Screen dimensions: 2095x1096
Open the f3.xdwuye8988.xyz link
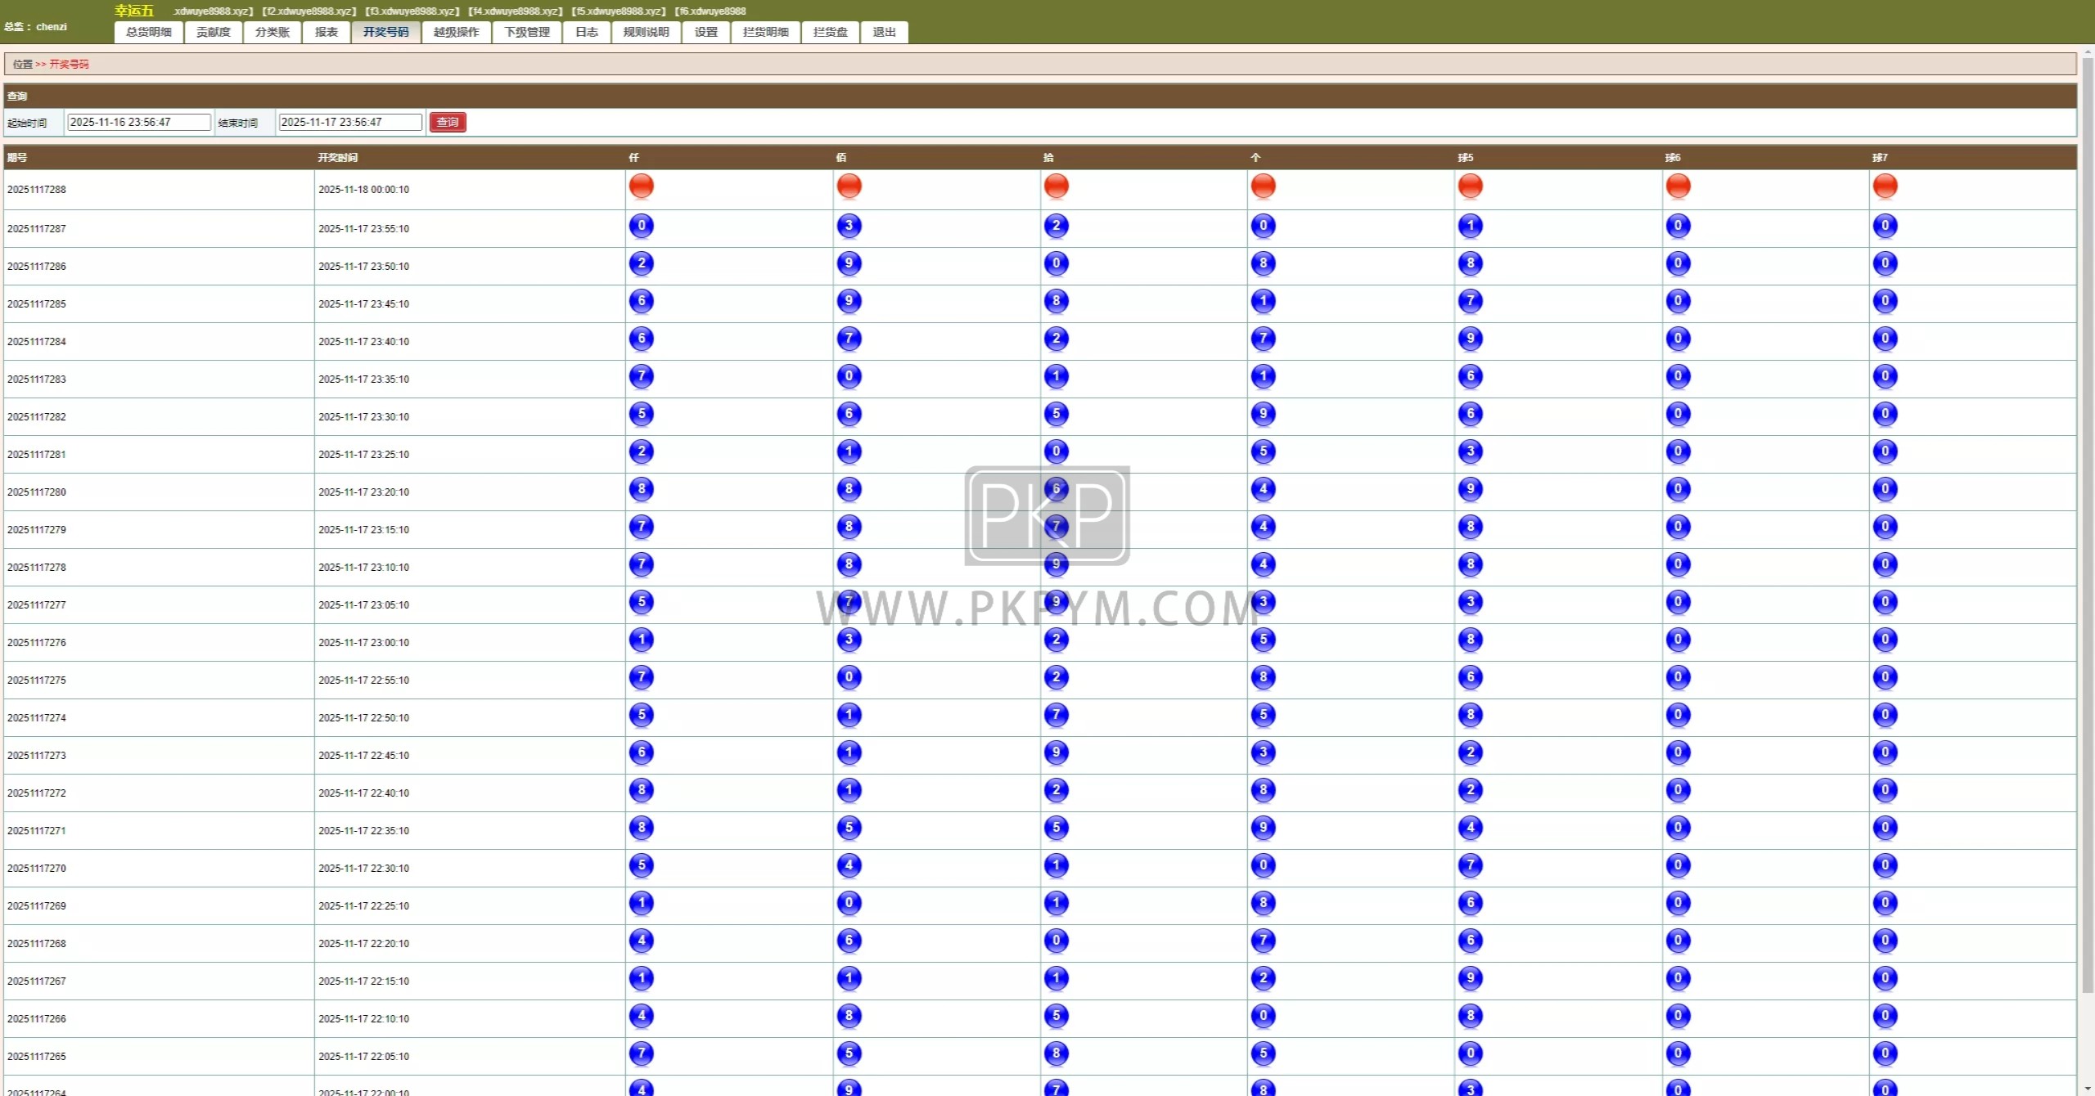pos(412,11)
